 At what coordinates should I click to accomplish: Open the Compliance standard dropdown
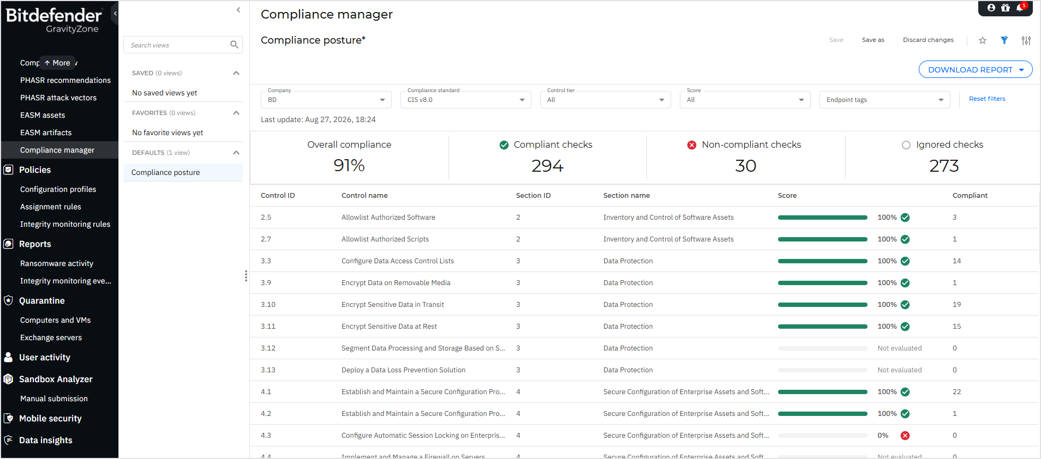466,100
